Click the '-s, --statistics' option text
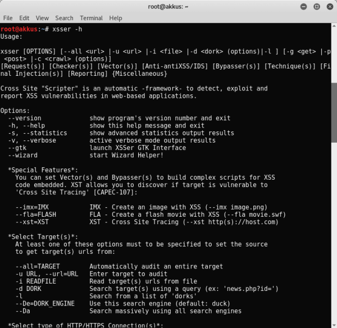The height and width of the screenshot is (328, 337). [x=38, y=133]
